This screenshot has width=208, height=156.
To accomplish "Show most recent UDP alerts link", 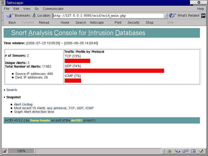I will coord(80,108).
